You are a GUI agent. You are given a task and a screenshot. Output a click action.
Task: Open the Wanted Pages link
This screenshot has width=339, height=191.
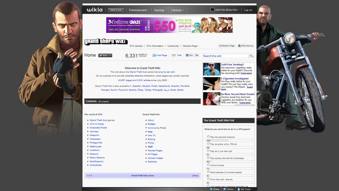155,151
